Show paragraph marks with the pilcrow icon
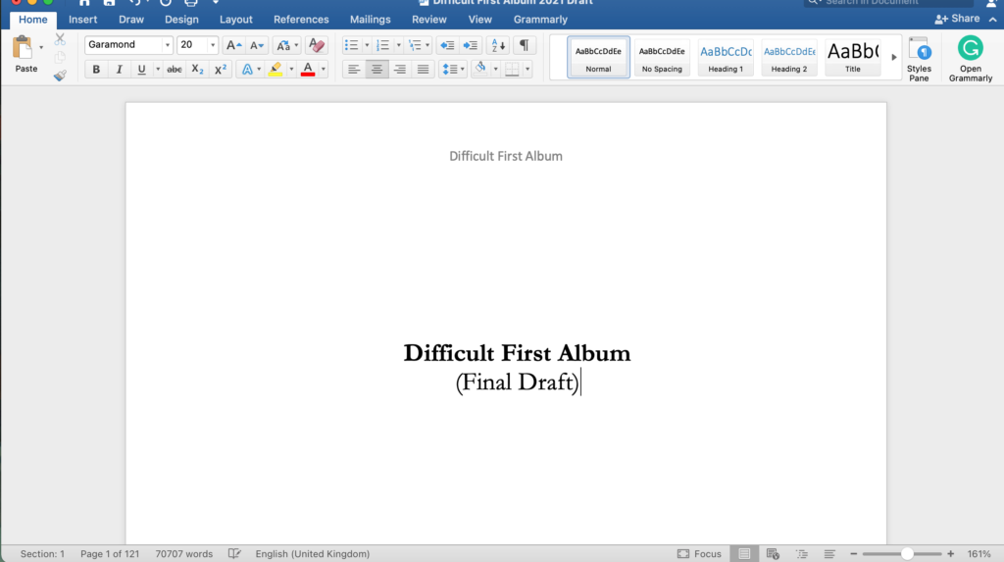The width and height of the screenshot is (1004, 562). click(x=524, y=45)
